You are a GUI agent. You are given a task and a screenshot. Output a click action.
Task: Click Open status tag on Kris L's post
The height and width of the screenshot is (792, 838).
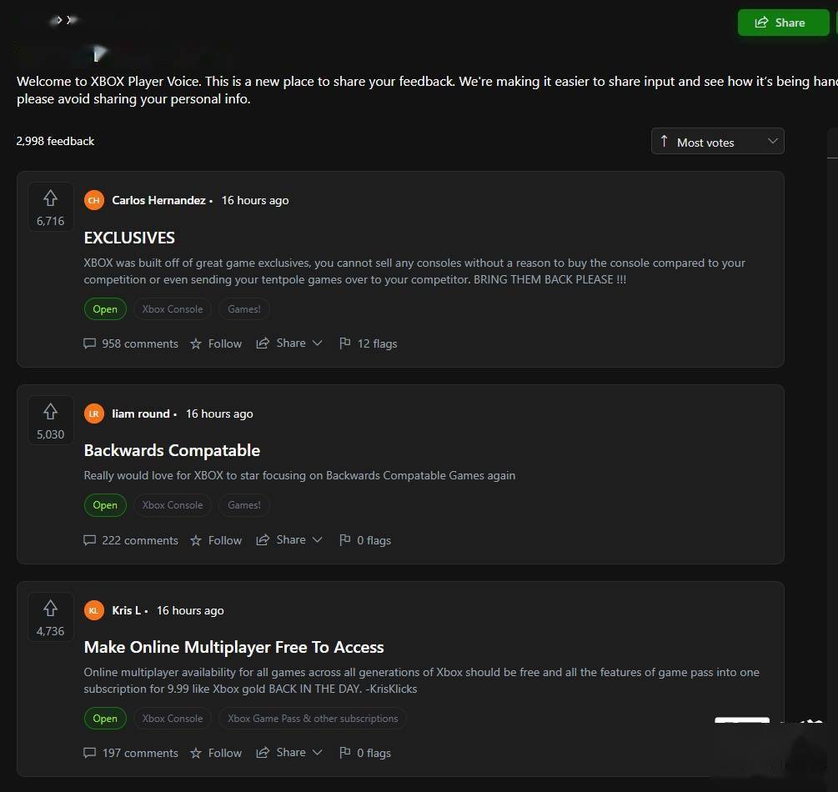[x=105, y=719]
